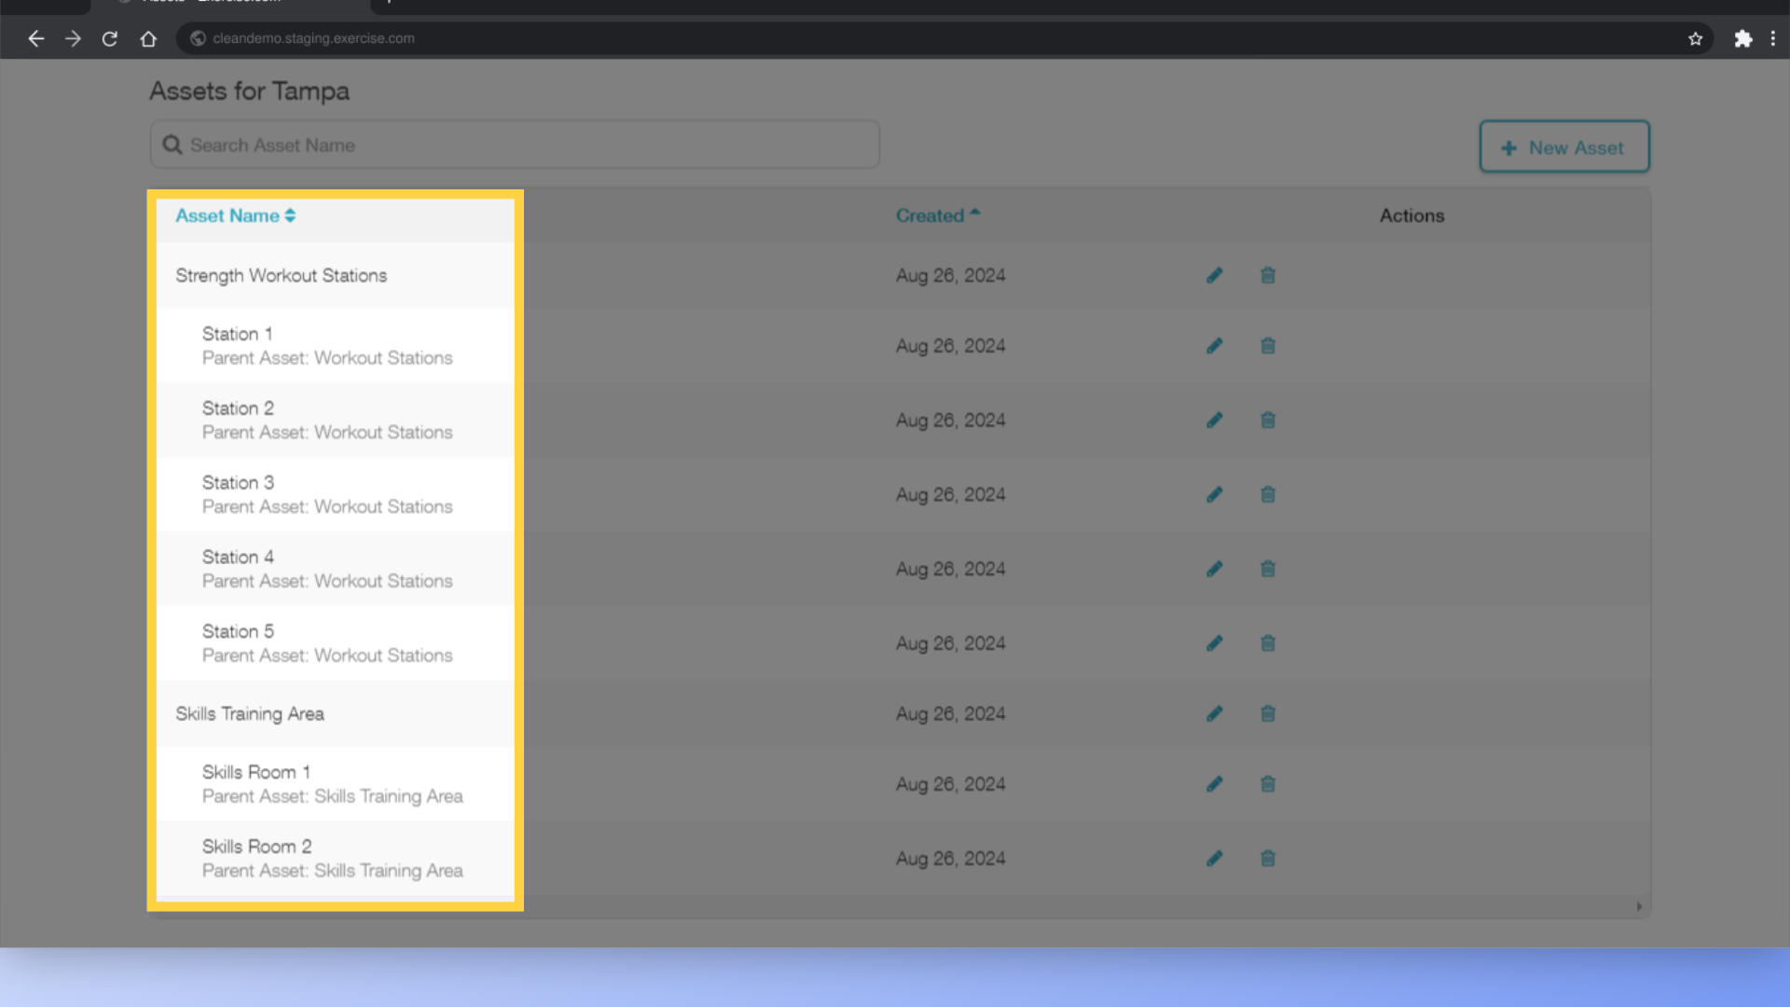Viewport: 1790px width, 1007px height.
Task: Click the delete icon for Station 5
Action: coord(1268,641)
